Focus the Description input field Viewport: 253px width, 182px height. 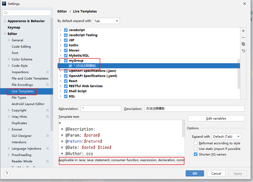[194, 109]
